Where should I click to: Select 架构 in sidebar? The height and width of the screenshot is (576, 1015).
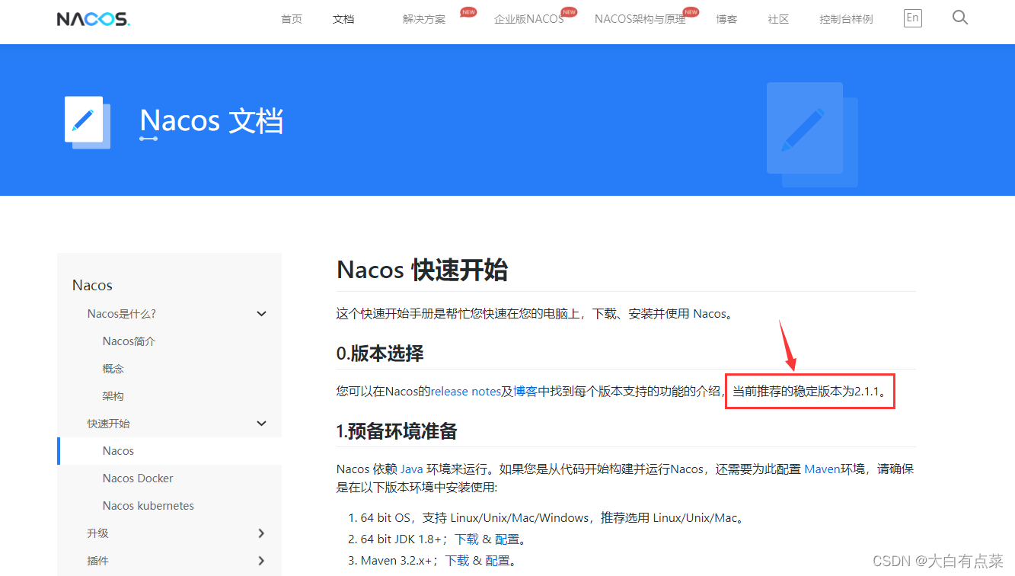[x=113, y=396]
